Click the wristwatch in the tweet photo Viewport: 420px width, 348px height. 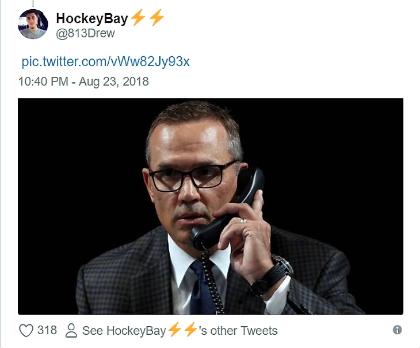[274, 274]
